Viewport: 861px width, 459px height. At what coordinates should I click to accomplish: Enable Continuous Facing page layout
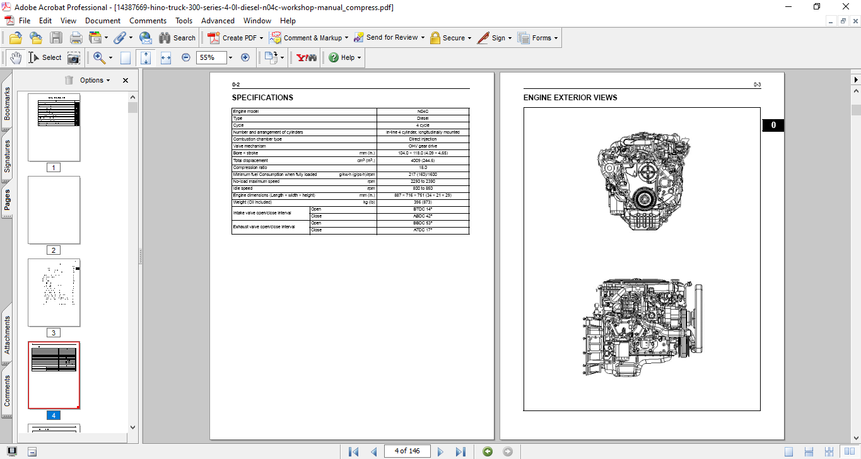(830, 451)
